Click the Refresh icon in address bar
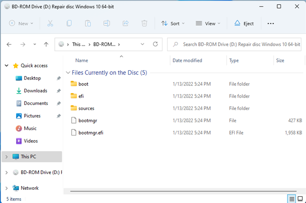This screenshot has height=203, width=306. point(155,44)
